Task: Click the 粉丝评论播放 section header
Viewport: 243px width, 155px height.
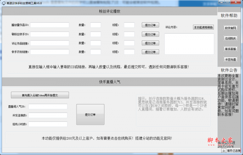Action: [110, 11]
